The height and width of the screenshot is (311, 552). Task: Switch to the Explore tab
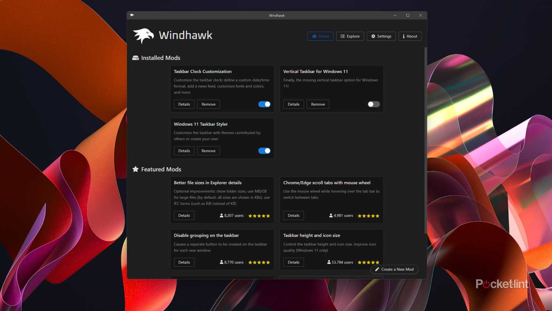(x=350, y=36)
